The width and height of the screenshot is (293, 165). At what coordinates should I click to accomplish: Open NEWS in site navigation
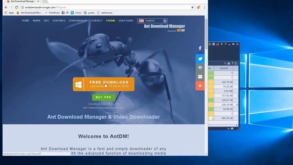point(37,21)
